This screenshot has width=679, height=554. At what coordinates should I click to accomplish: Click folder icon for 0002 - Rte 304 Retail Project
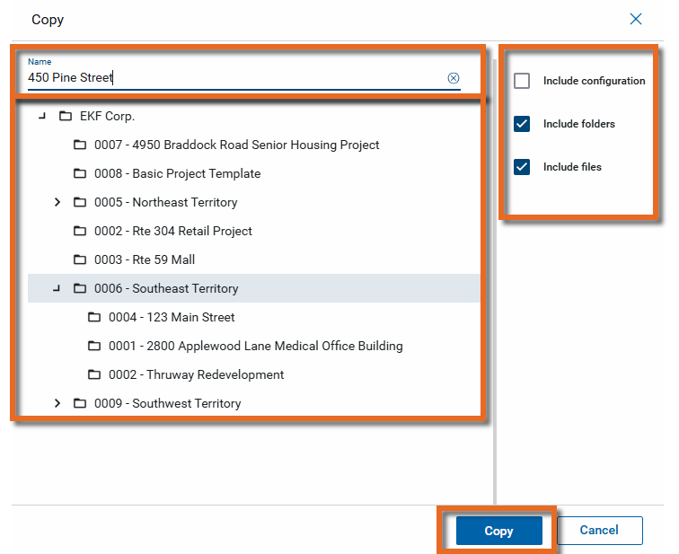[80, 232]
